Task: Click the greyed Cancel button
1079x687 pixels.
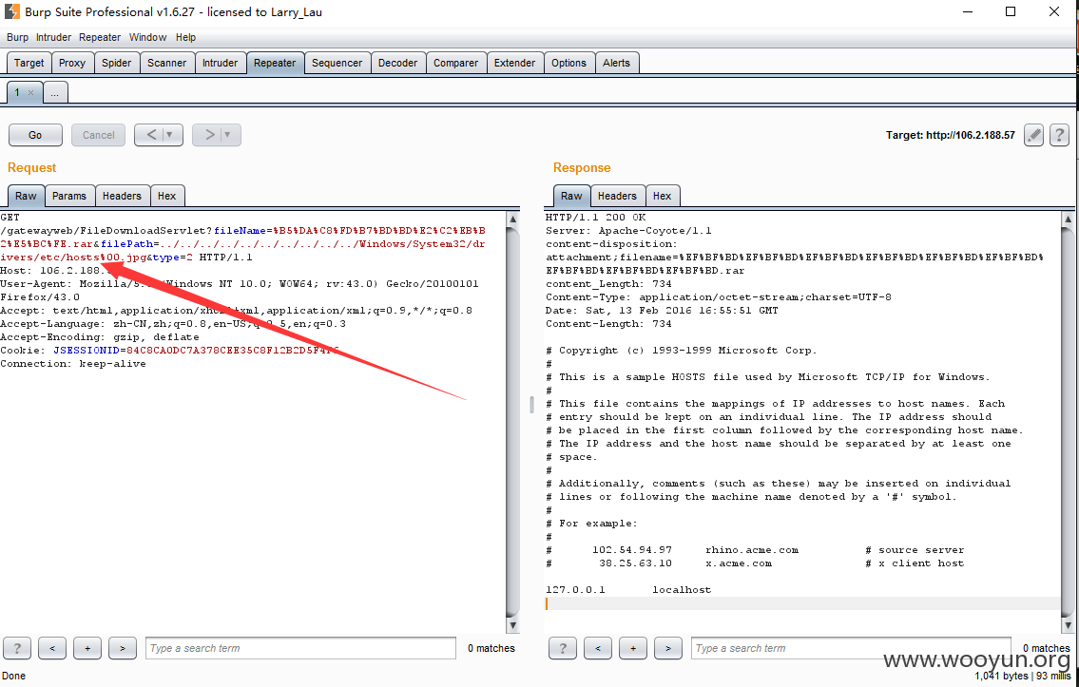Action: pos(99,135)
